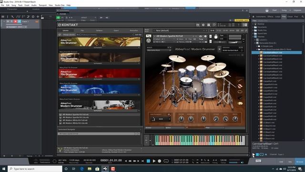Expand the Desktop folder in the browser
This screenshot has width=305, height=172.
click(254, 24)
